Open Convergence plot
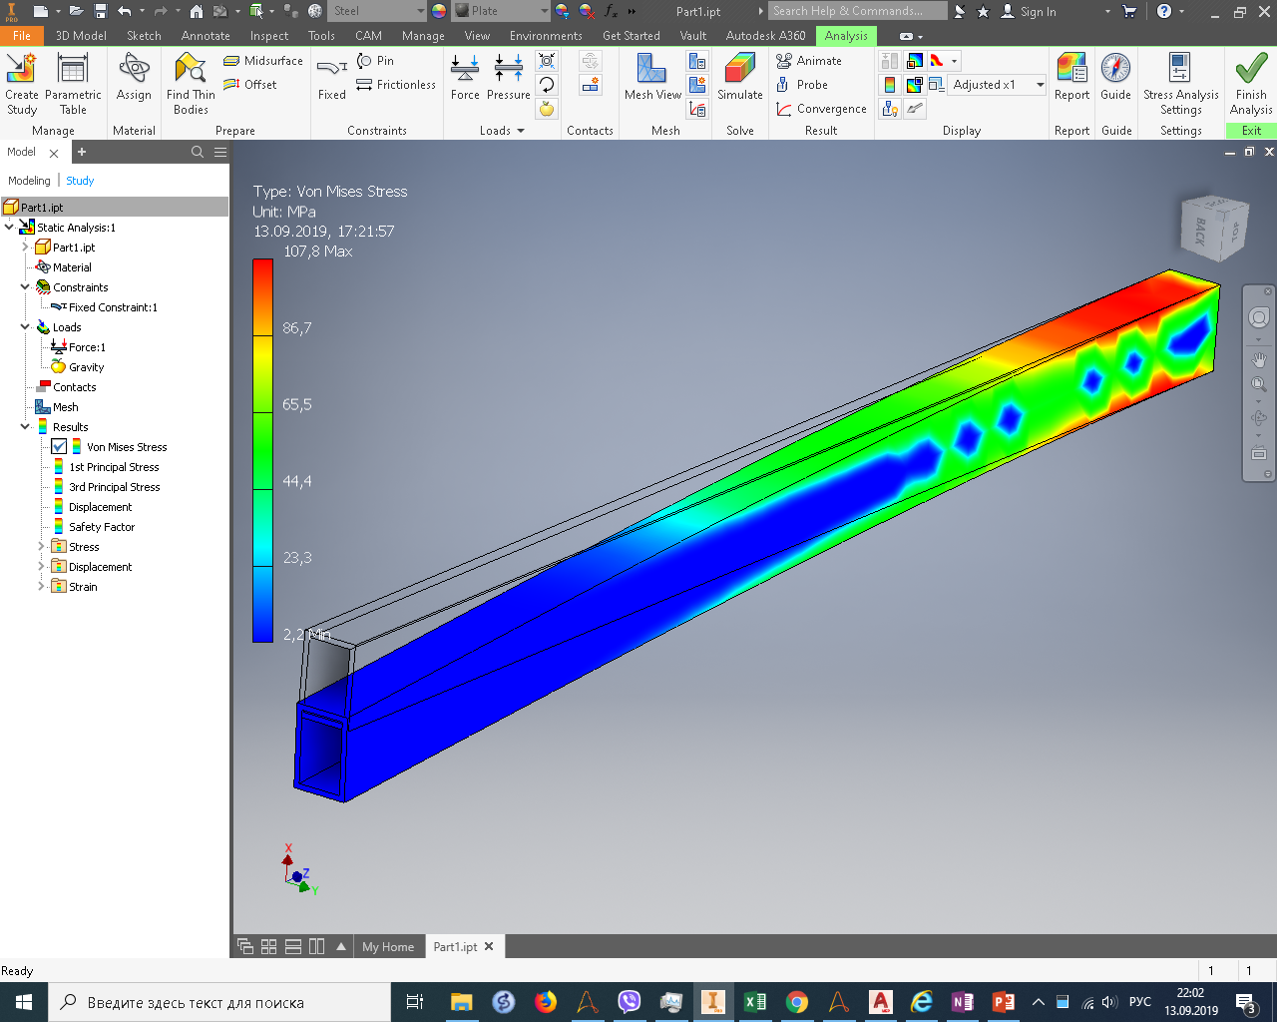 point(821,109)
